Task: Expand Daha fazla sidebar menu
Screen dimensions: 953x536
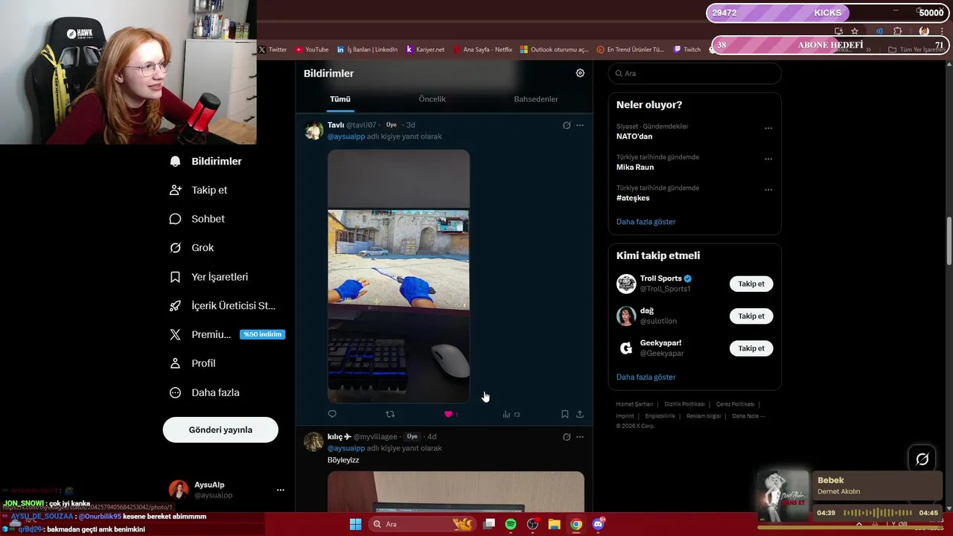Action: pos(204,392)
